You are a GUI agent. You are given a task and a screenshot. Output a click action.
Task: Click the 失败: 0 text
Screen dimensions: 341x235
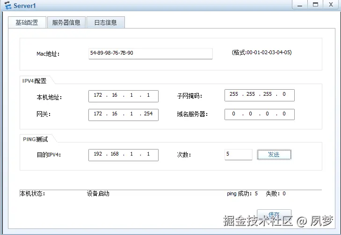(x=276, y=193)
